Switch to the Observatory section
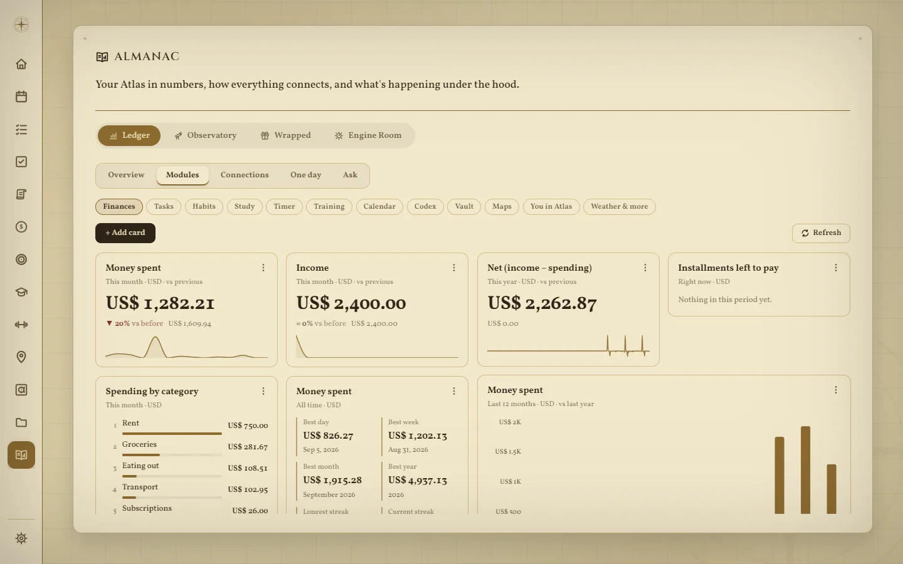This screenshot has height=564, width=903. click(x=206, y=135)
